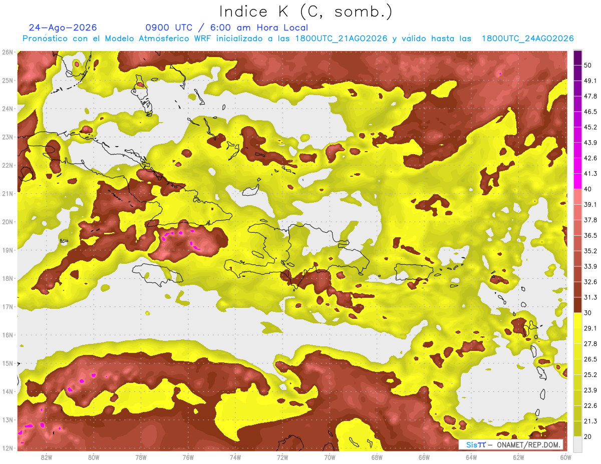The height and width of the screenshot is (464, 601).
Task: Click the "64W" longitude axis label
Action: pyautogui.click(x=471, y=457)
